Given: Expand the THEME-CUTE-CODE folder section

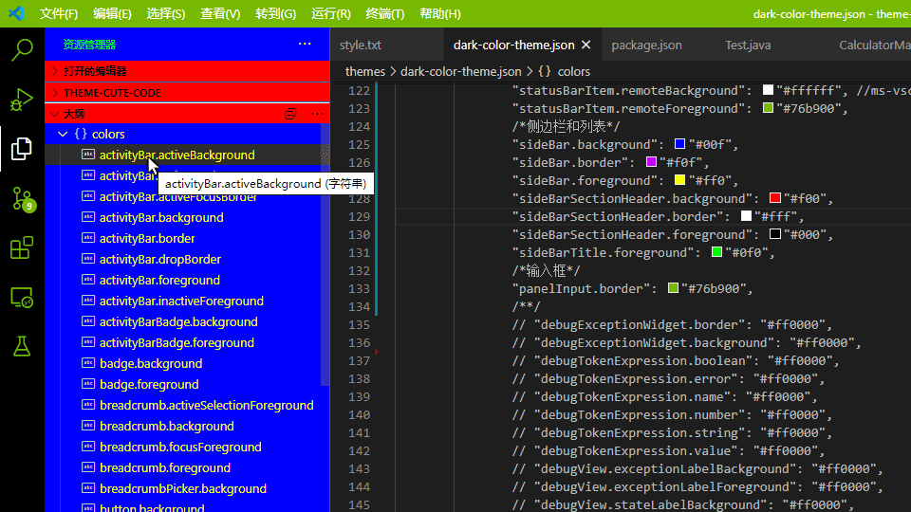Looking at the screenshot, I should pyautogui.click(x=187, y=92).
